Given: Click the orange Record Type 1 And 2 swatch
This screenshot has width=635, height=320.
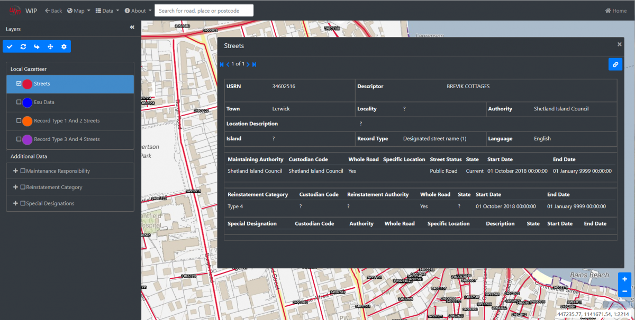Looking at the screenshot, I should (28, 121).
